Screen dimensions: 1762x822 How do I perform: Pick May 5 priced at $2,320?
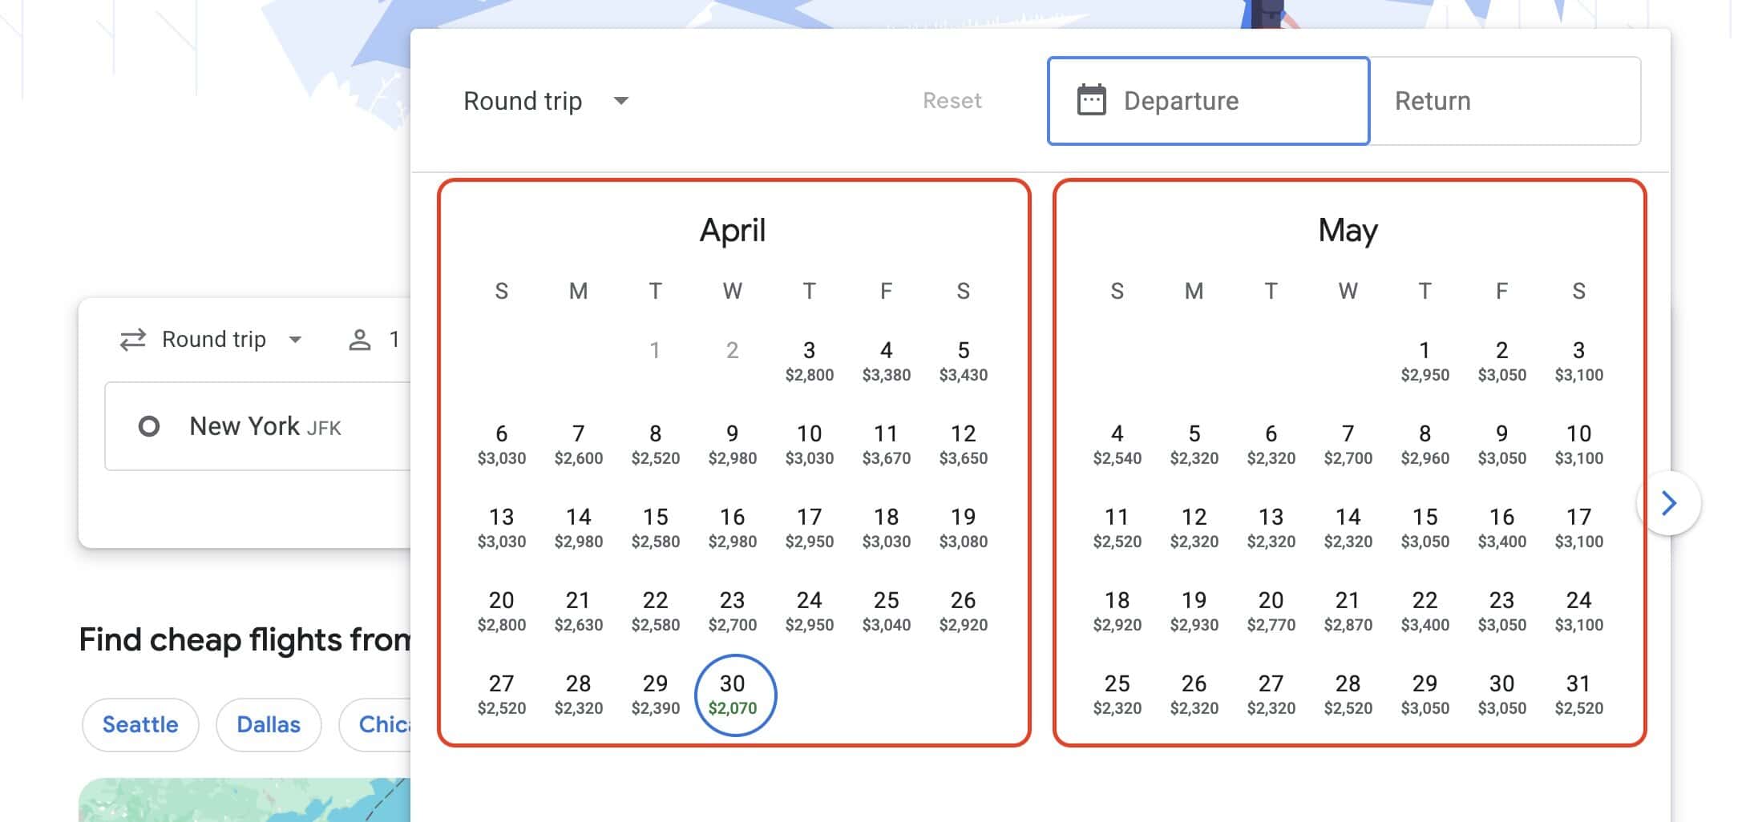tap(1194, 445)
